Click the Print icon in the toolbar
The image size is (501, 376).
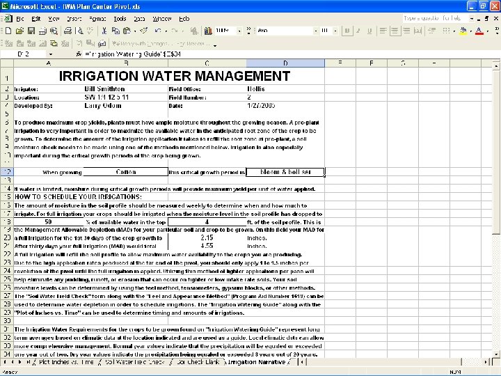67,31
